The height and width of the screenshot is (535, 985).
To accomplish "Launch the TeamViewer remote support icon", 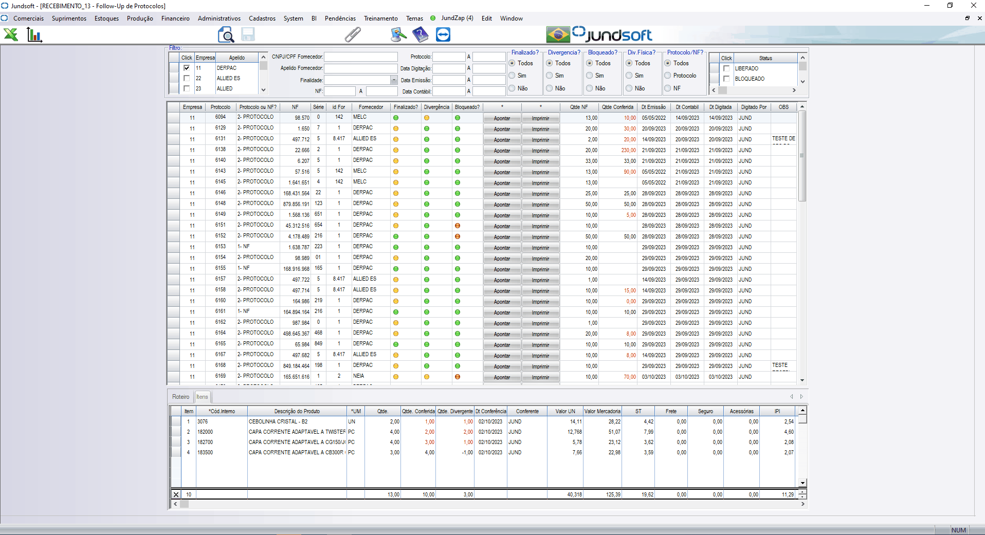I will 443,34.
